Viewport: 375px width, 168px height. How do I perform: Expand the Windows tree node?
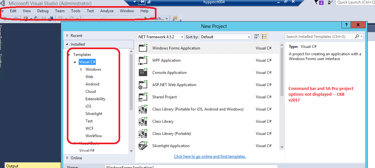(x=81, y=69)
